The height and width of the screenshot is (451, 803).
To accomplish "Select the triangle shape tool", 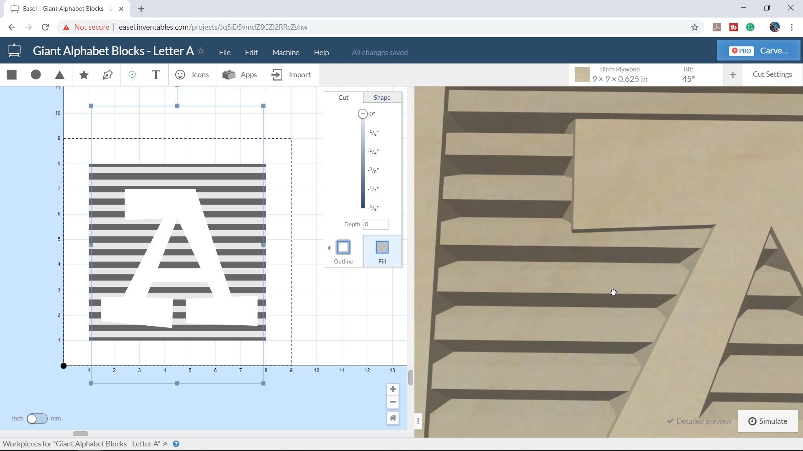I will tap(60, 75).
